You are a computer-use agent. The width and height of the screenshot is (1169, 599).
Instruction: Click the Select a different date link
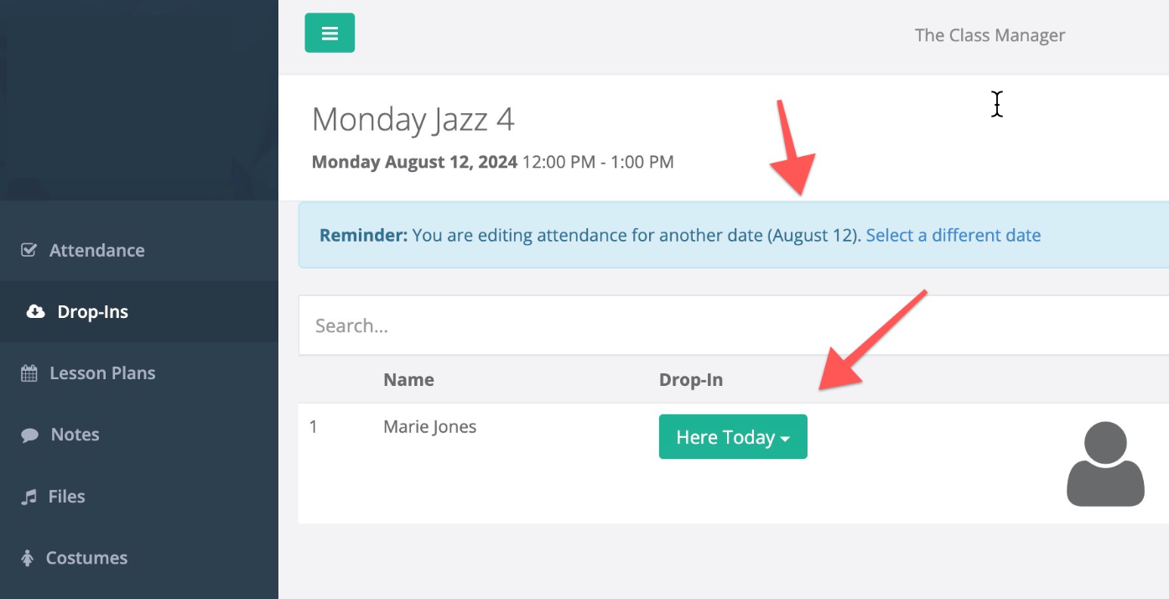click(x=953, y=235)
